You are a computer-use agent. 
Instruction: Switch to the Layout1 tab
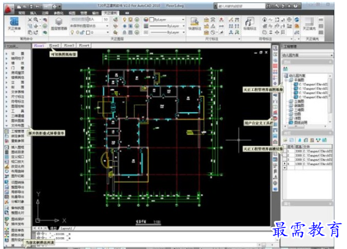pyautogui.click(x=66, y=228)
